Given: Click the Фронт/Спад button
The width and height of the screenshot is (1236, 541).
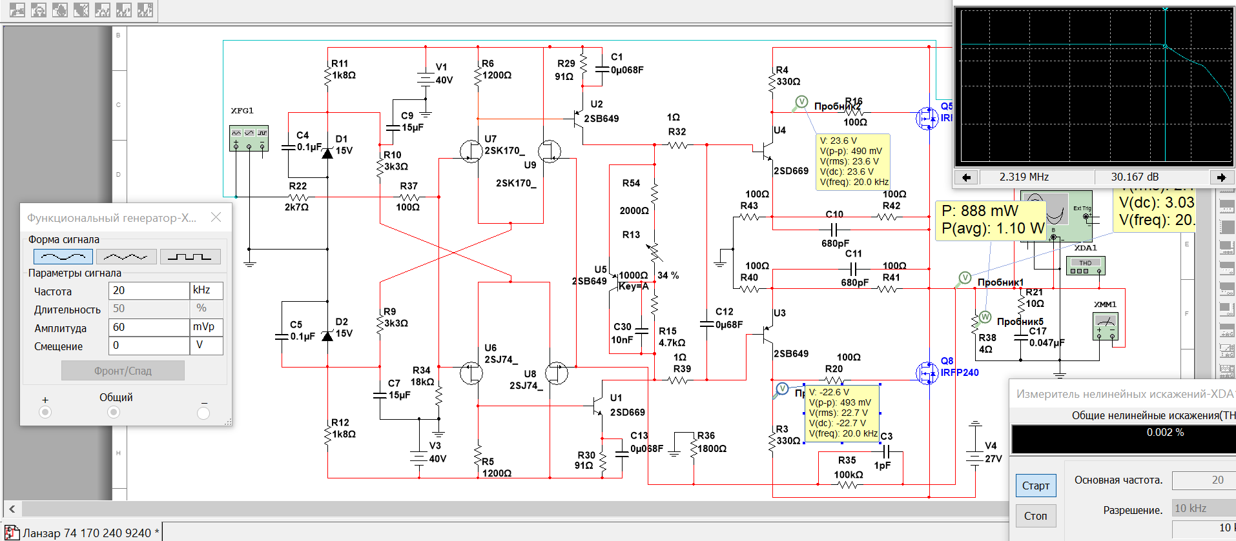Looking at the screenshot, I should [123, 371].
